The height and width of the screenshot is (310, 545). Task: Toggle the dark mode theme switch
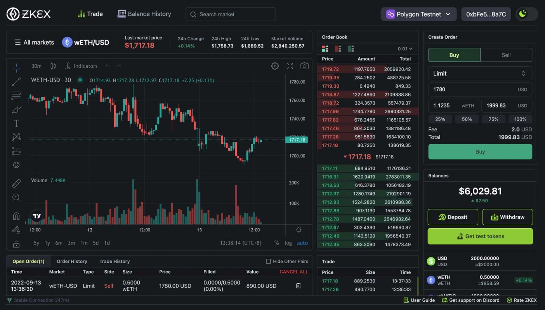click(x=527, y=14)
